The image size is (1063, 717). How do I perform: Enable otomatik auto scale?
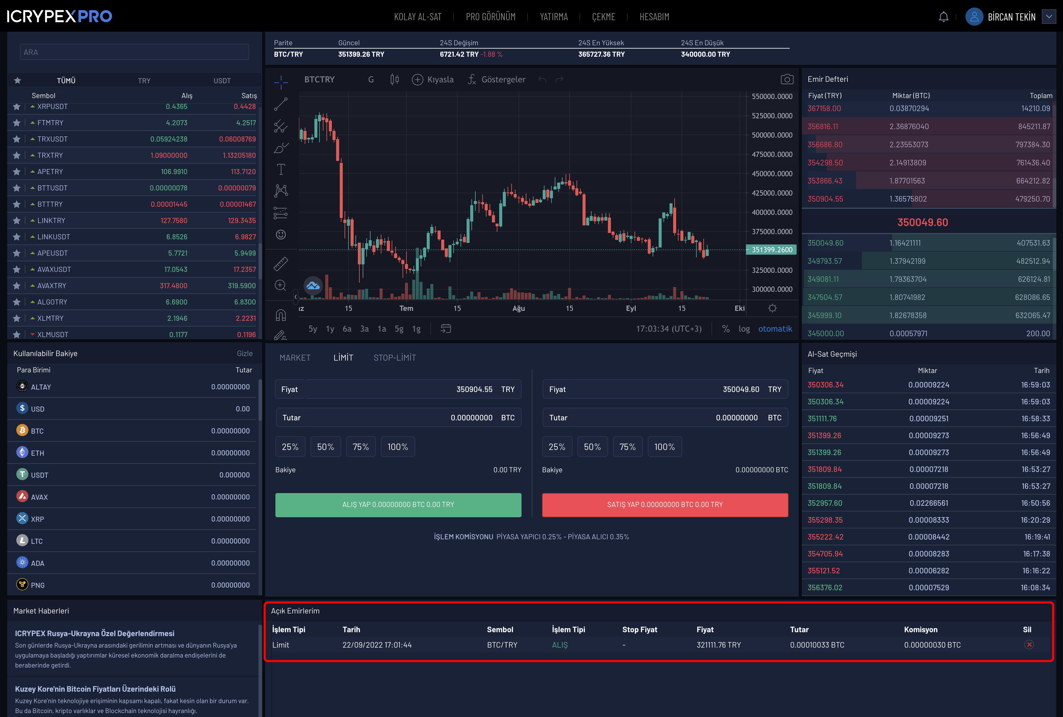point(775,329)
